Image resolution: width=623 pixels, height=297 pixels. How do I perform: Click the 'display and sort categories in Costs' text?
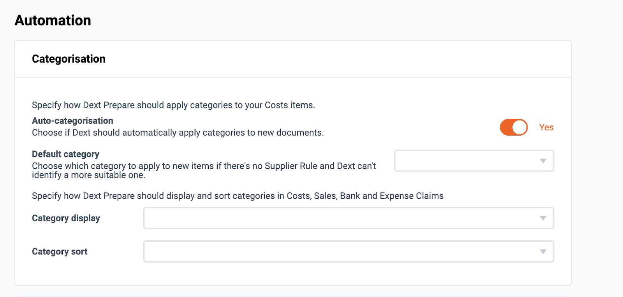point(239,196)
